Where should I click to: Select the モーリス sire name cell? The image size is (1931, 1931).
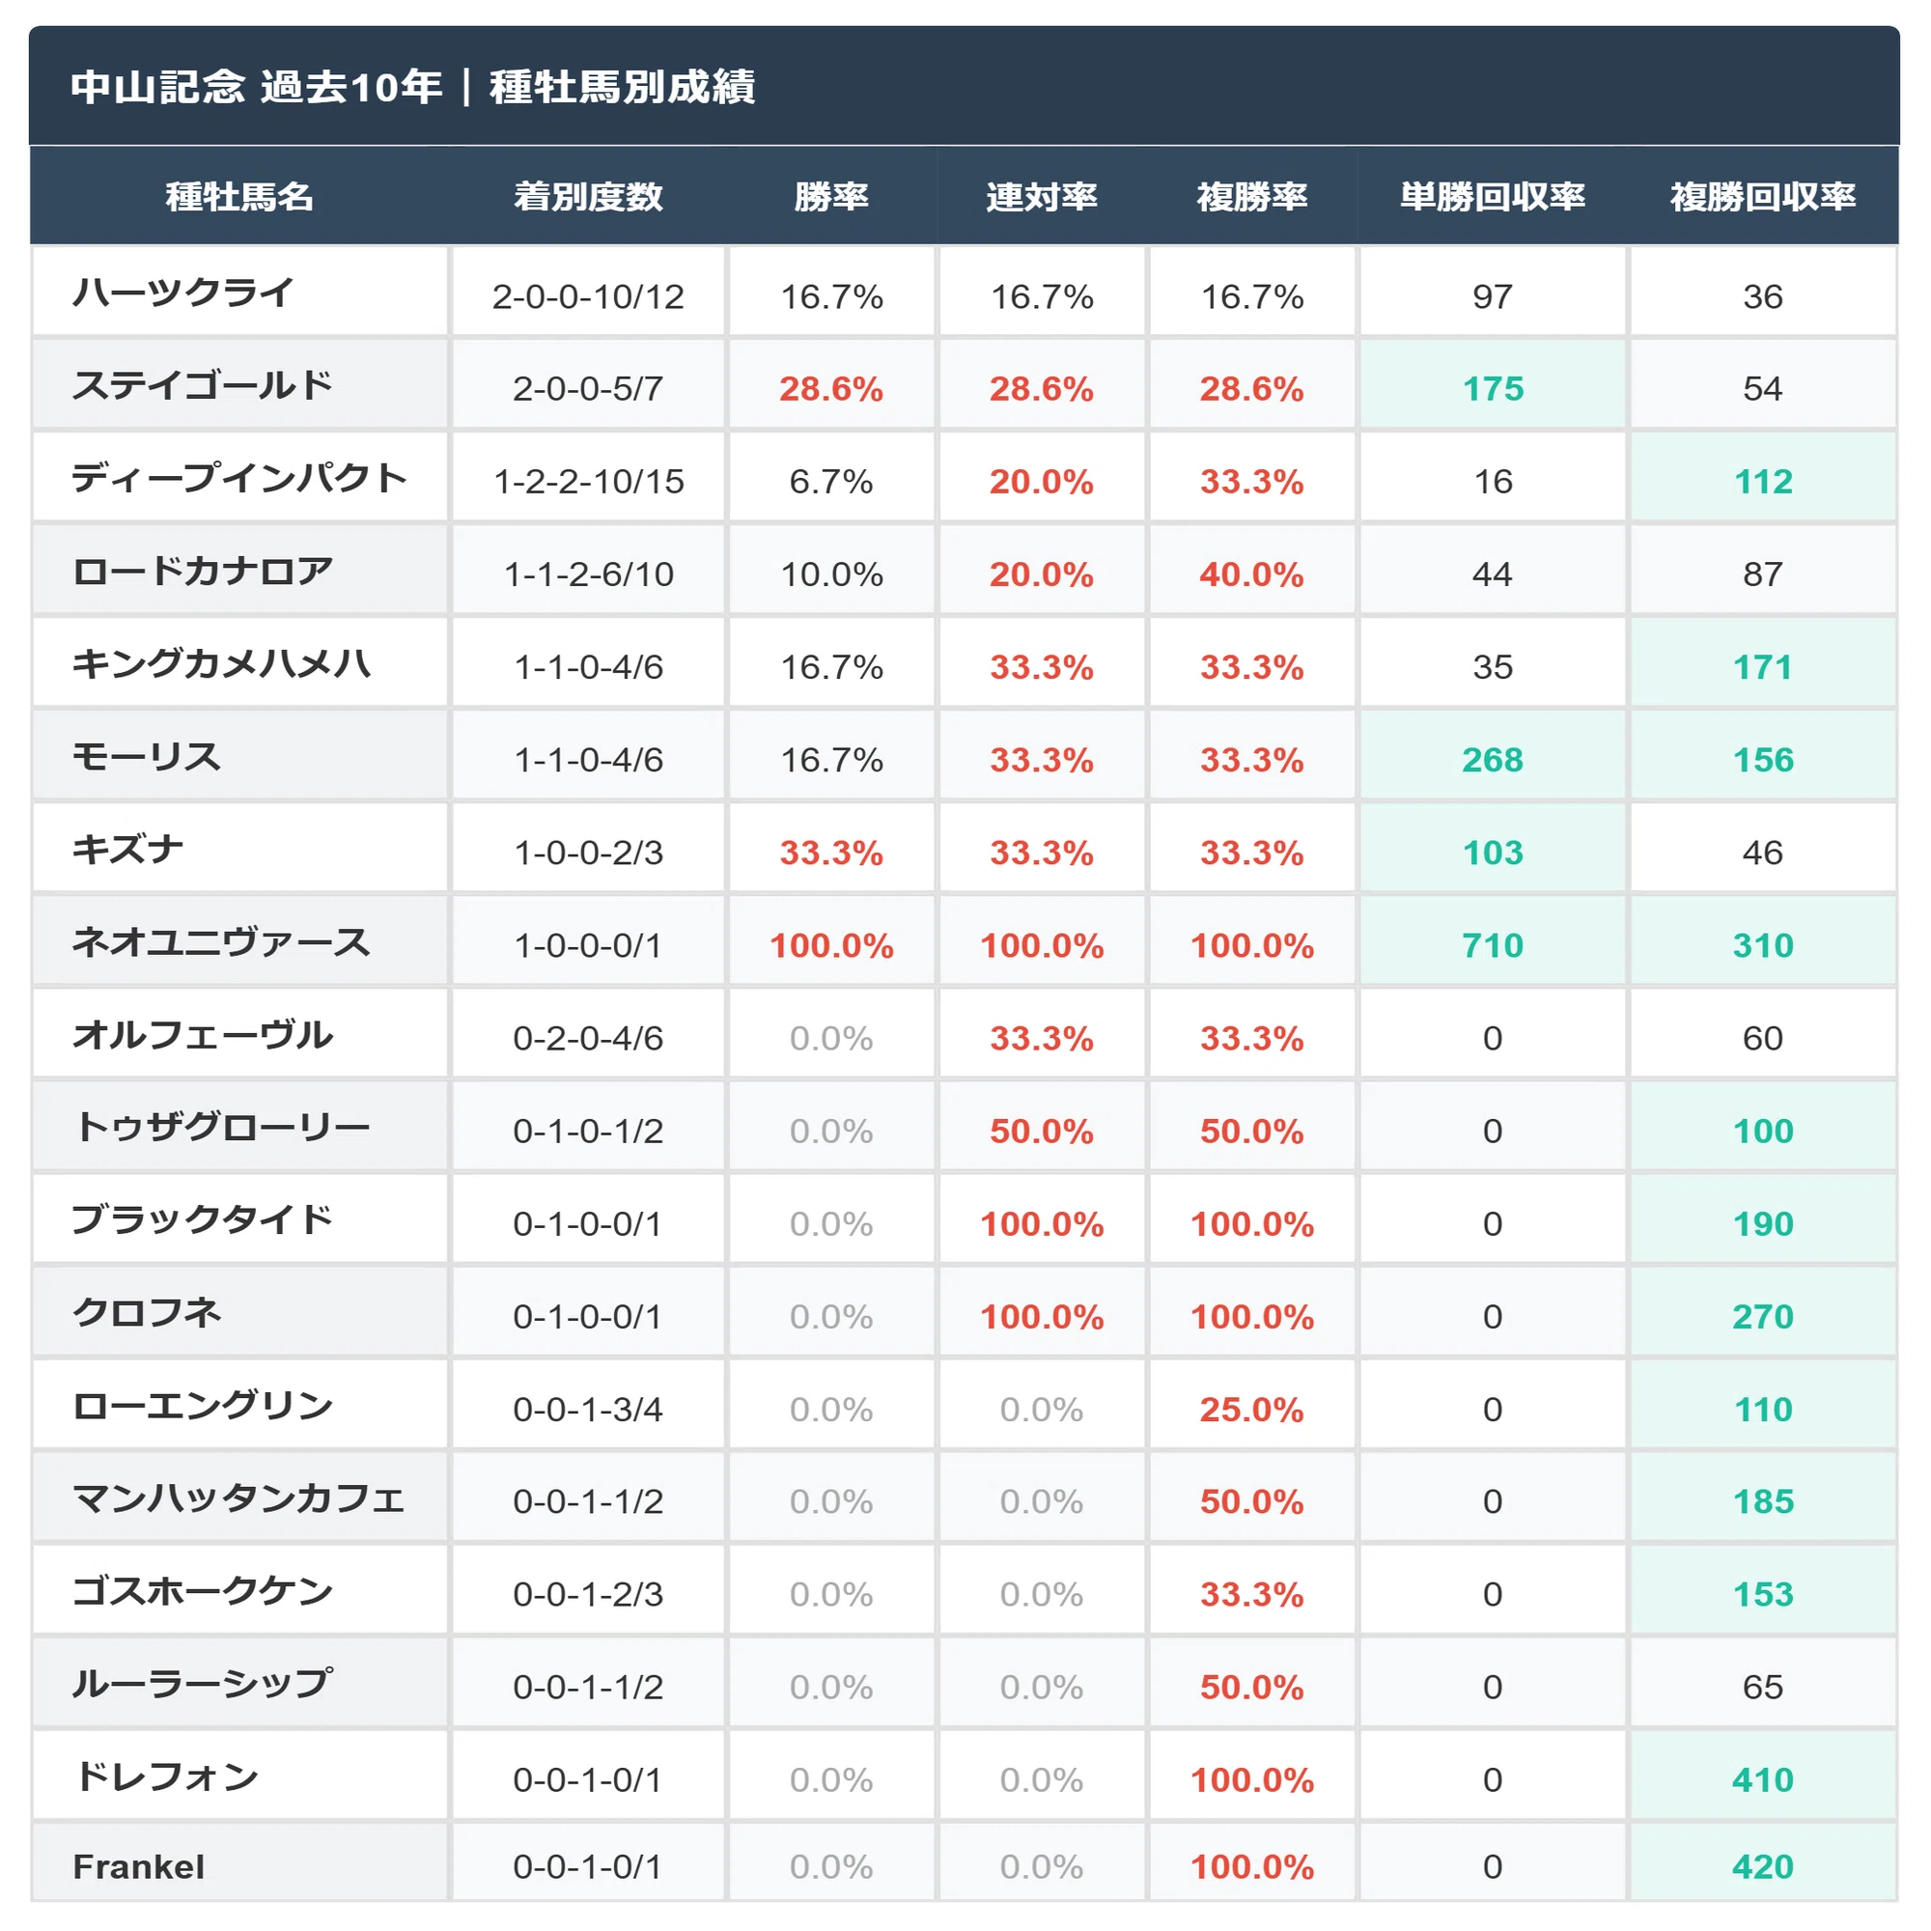coord(239,757)
